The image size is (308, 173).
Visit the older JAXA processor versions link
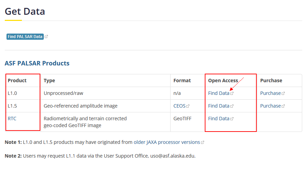tap(167, 142)
